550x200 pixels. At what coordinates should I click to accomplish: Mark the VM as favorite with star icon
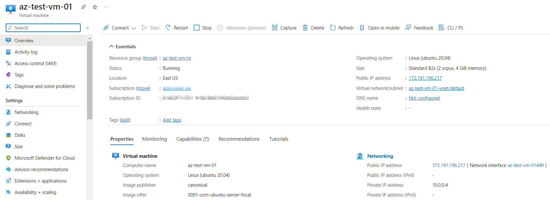click(x=95, y=7)
